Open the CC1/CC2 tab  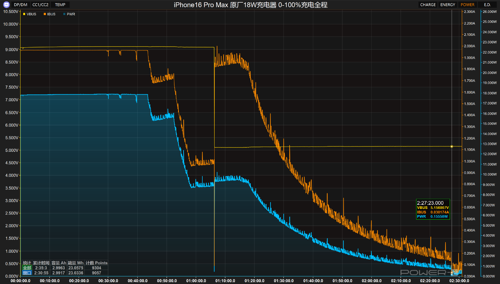click(40, 5)
